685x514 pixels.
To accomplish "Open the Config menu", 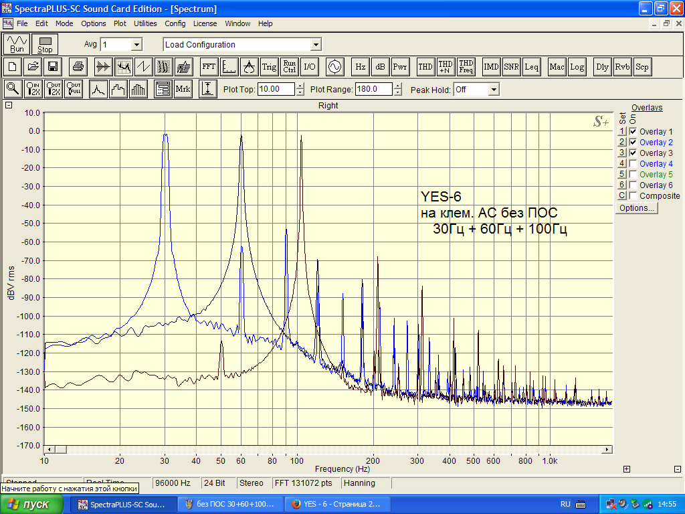I will coord(175,23).
